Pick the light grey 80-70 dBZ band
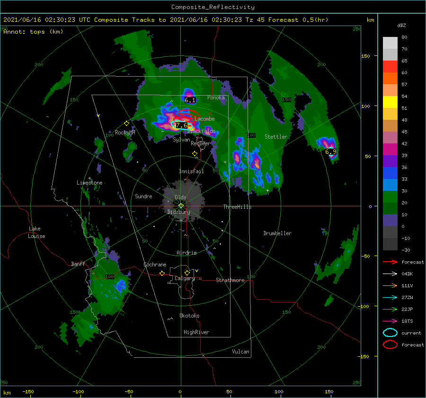Image resolution: width=426 pixels, height=398 pixels. (390, 43)
